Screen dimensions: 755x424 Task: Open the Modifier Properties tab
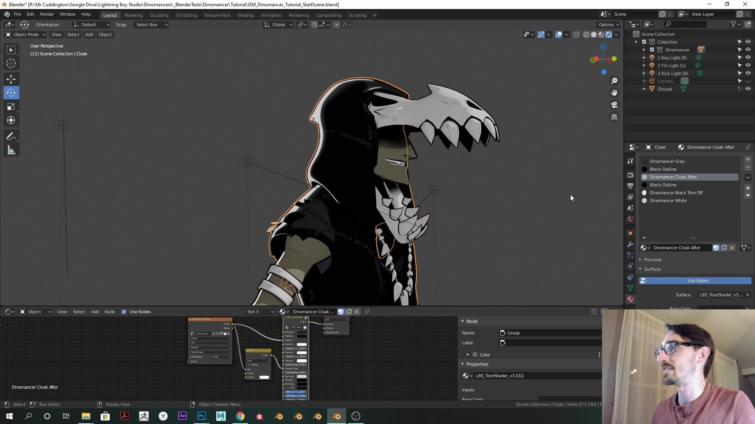(630, 244)
